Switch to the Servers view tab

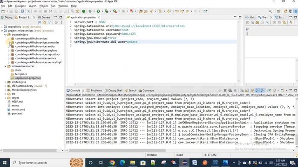(44, 17)
